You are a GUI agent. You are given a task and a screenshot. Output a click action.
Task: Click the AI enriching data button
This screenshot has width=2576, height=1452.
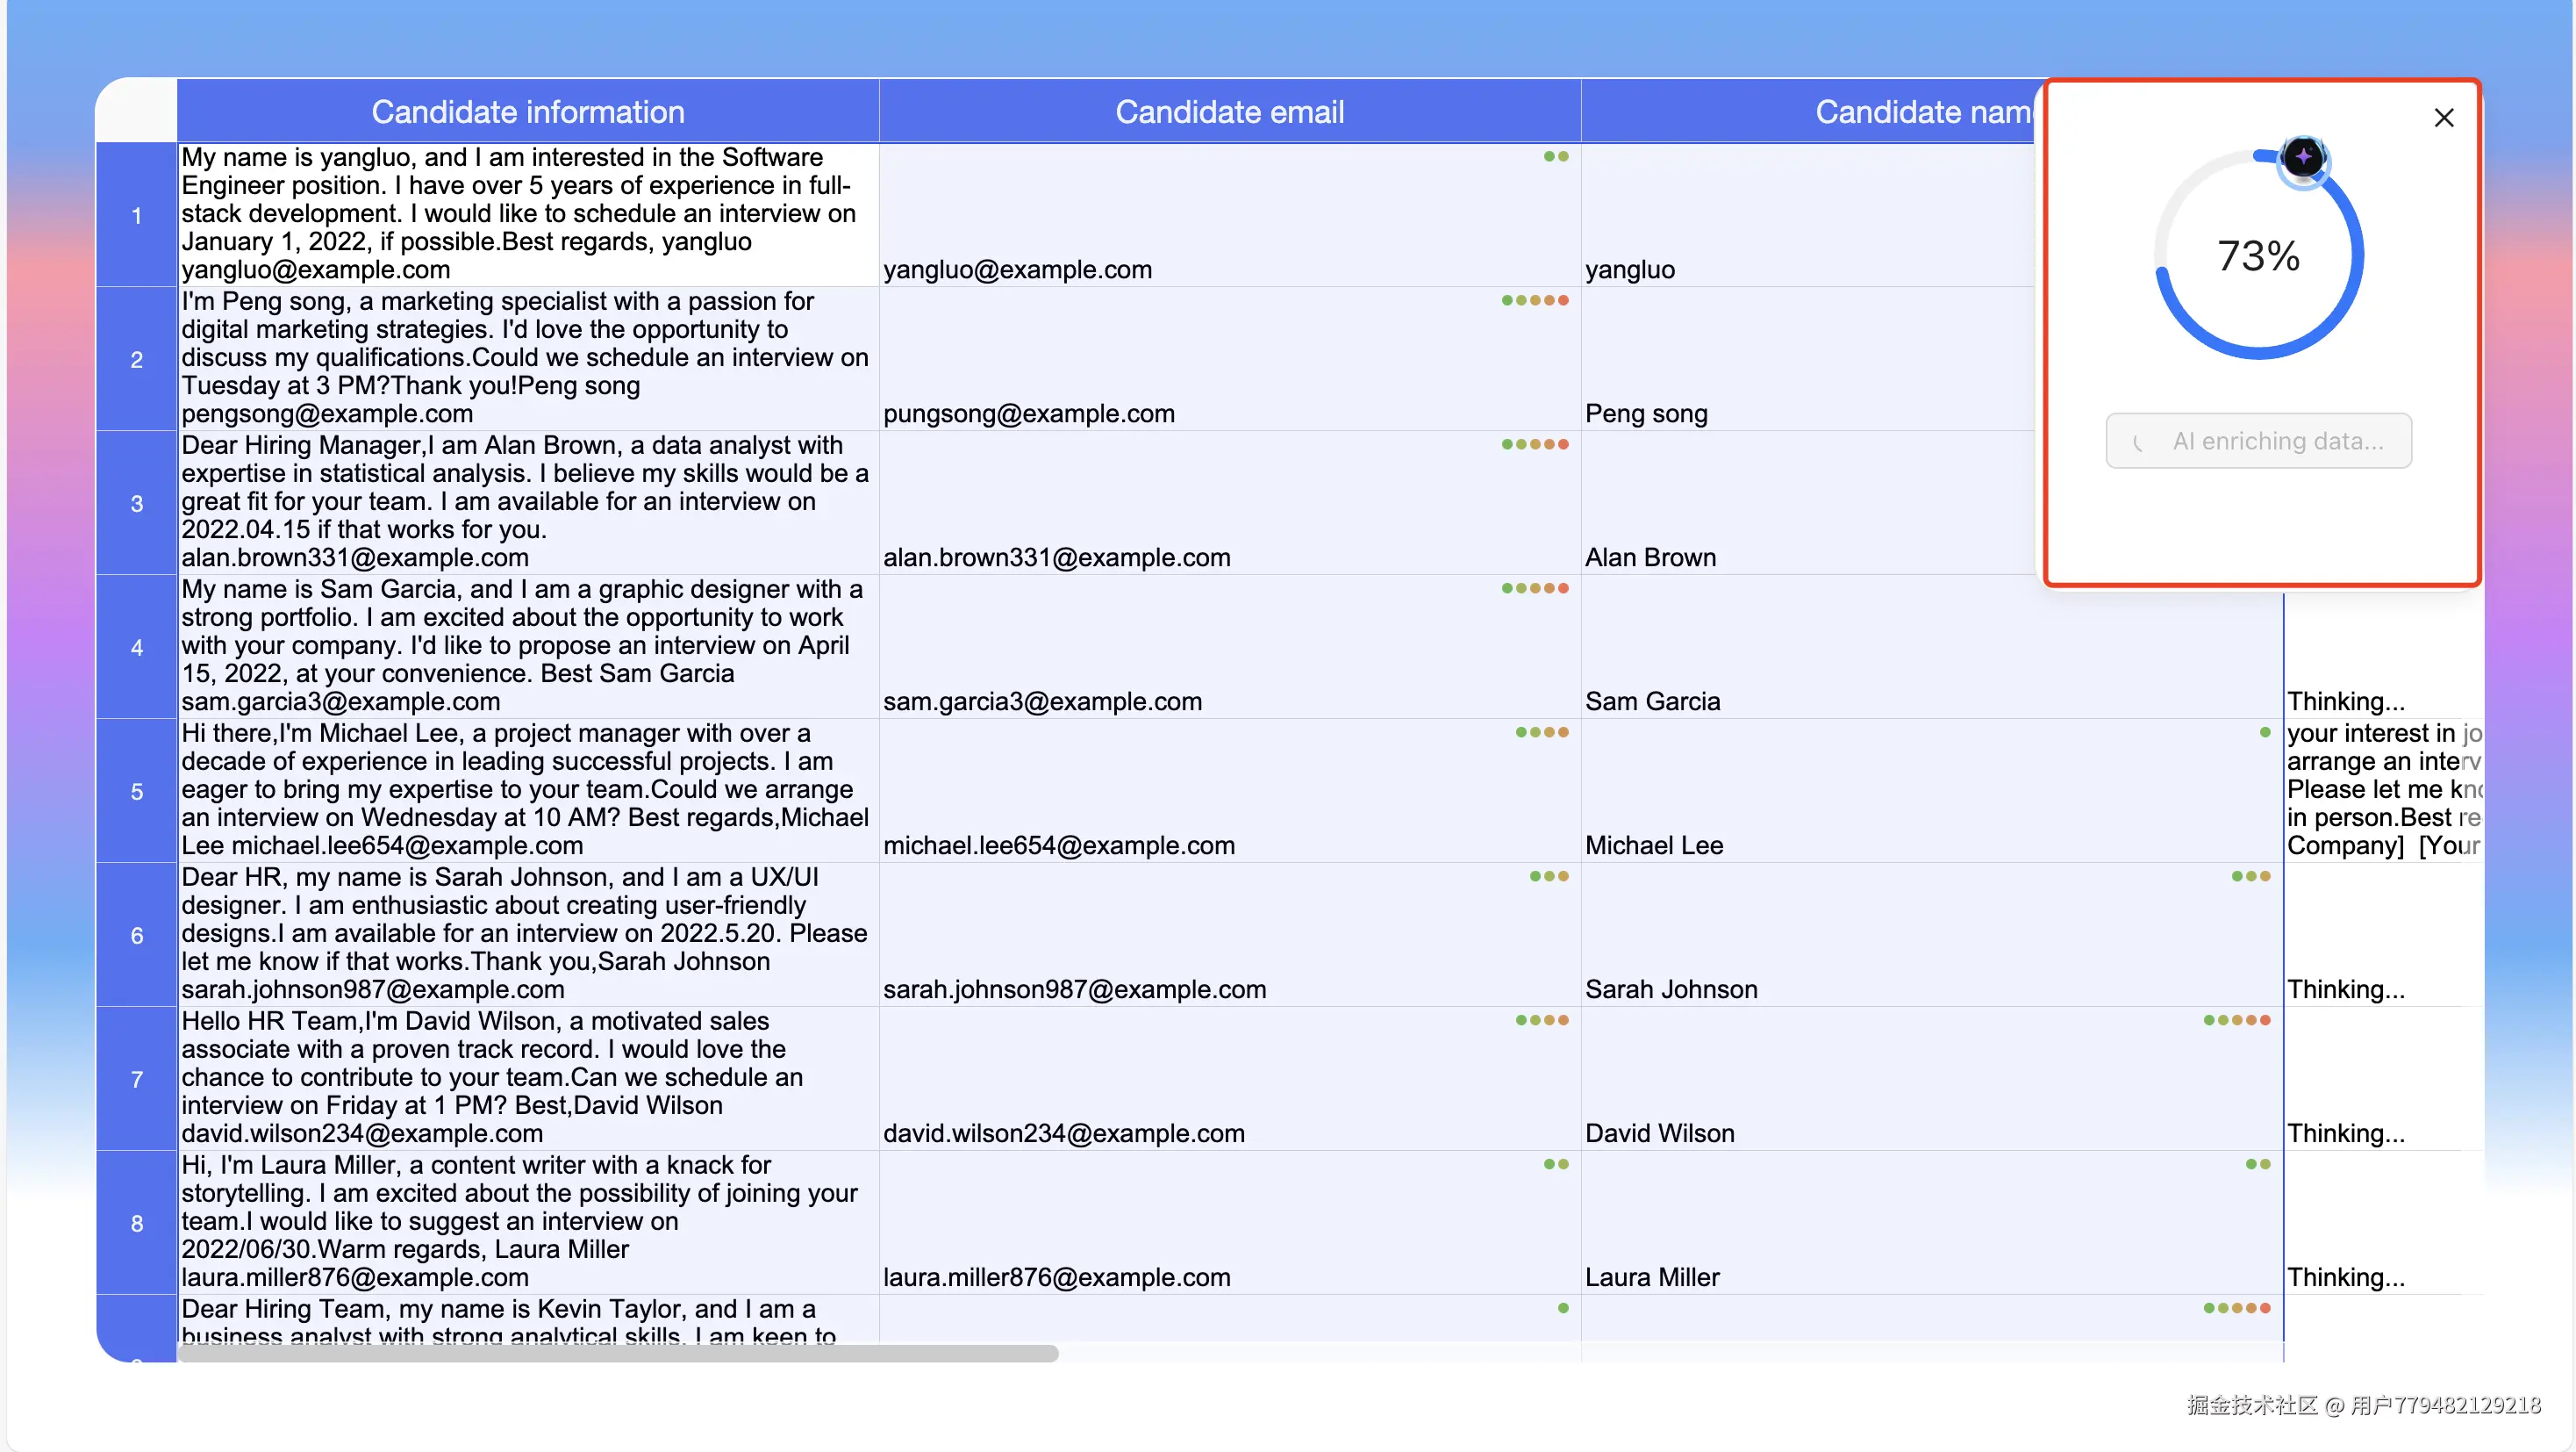[x=2258, y=442]
